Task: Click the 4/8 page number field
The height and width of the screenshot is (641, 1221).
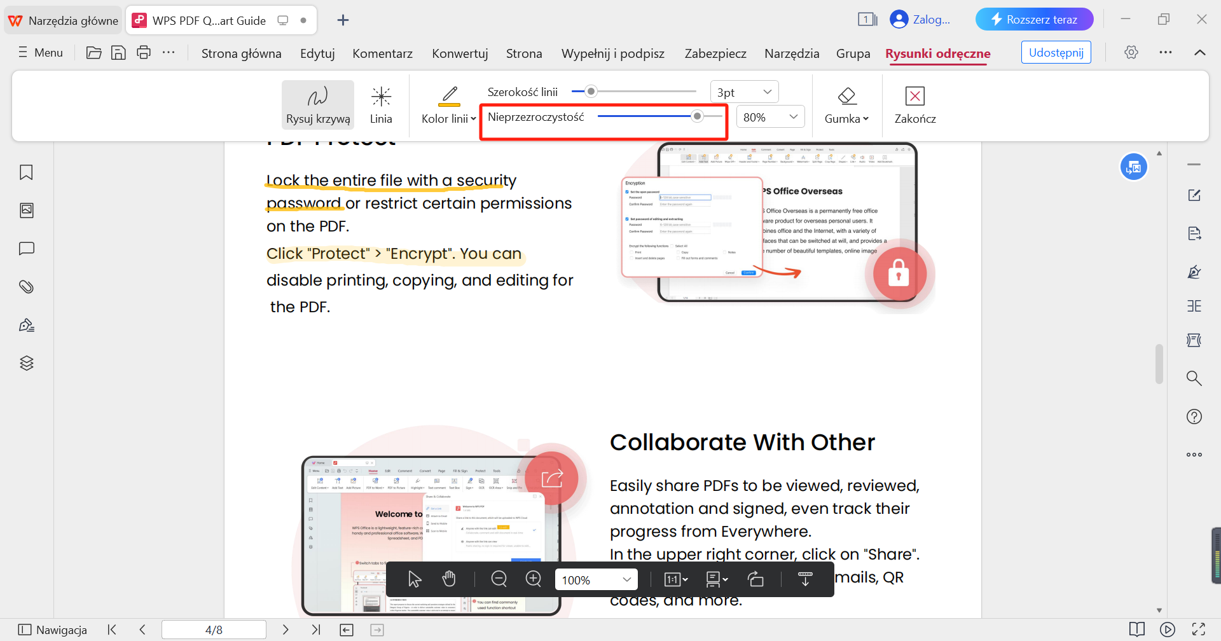Action: (x=214, y=630)
